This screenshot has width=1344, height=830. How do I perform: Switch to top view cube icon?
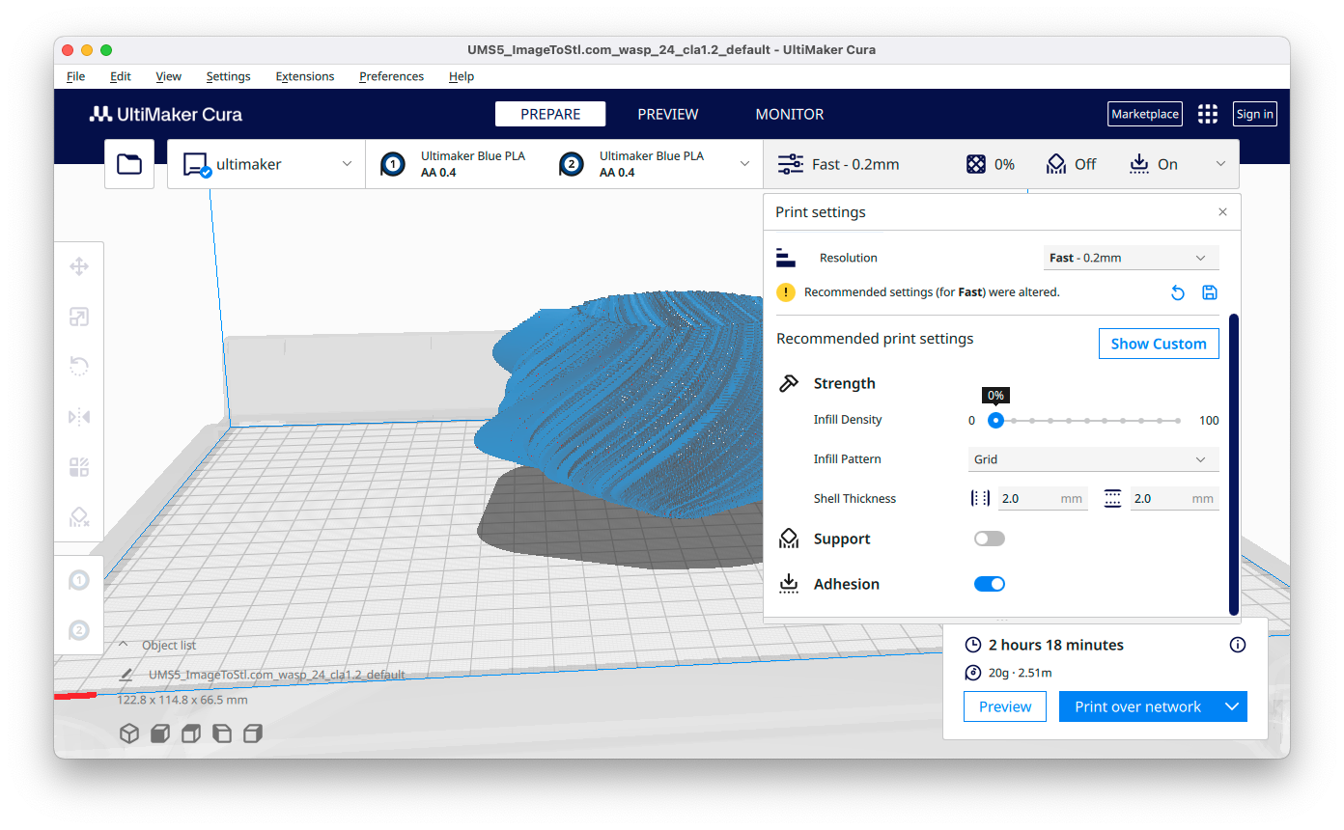(x=191, y=734)
